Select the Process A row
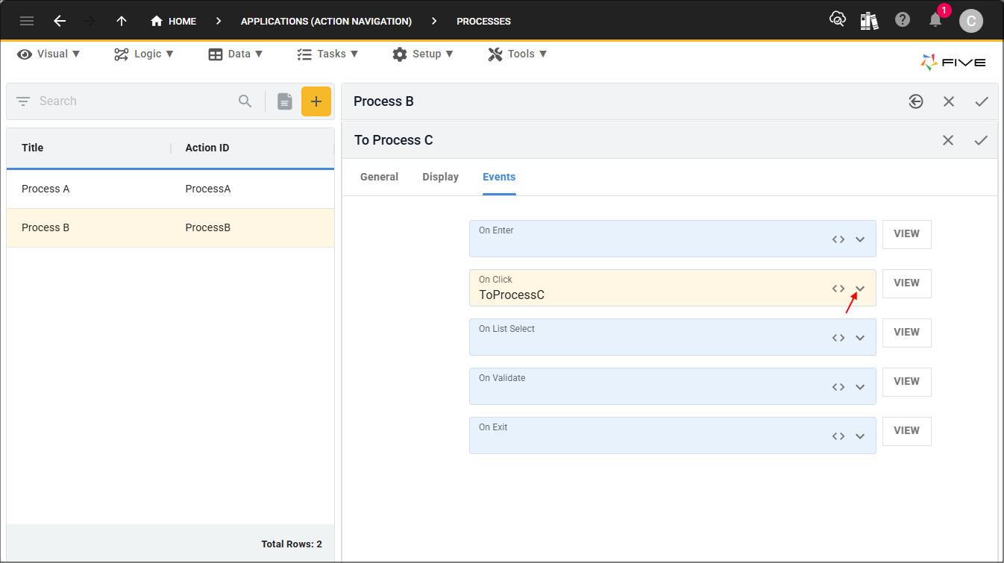The image size is (1004, 563). [x=170, y=189]
